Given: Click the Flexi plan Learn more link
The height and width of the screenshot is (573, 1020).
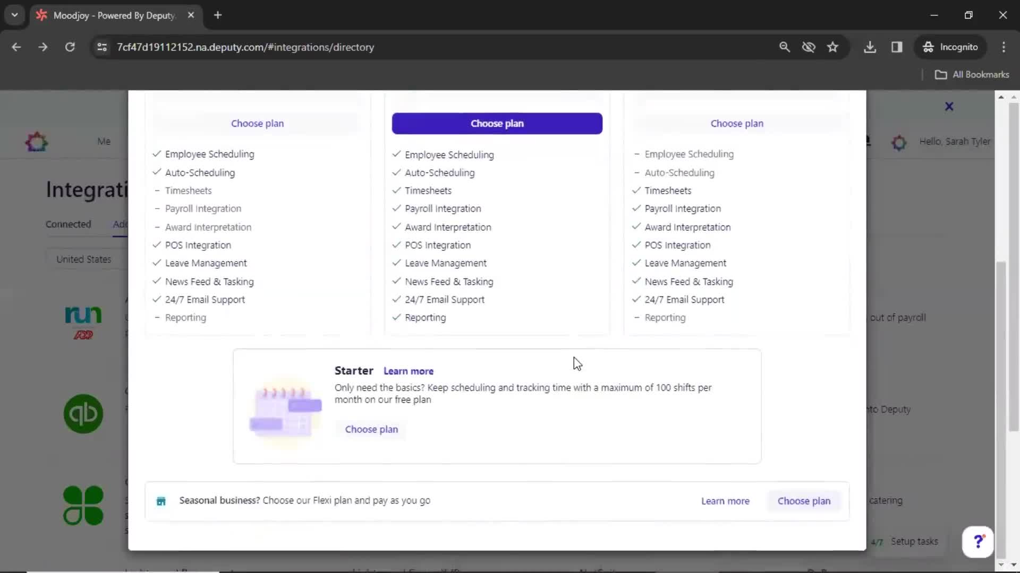Looking at the screenshot, I should [725, 501].
